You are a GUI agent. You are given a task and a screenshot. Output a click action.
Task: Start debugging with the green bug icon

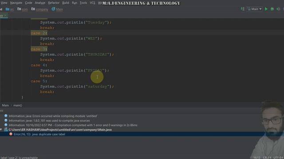(x=272, y=9)
